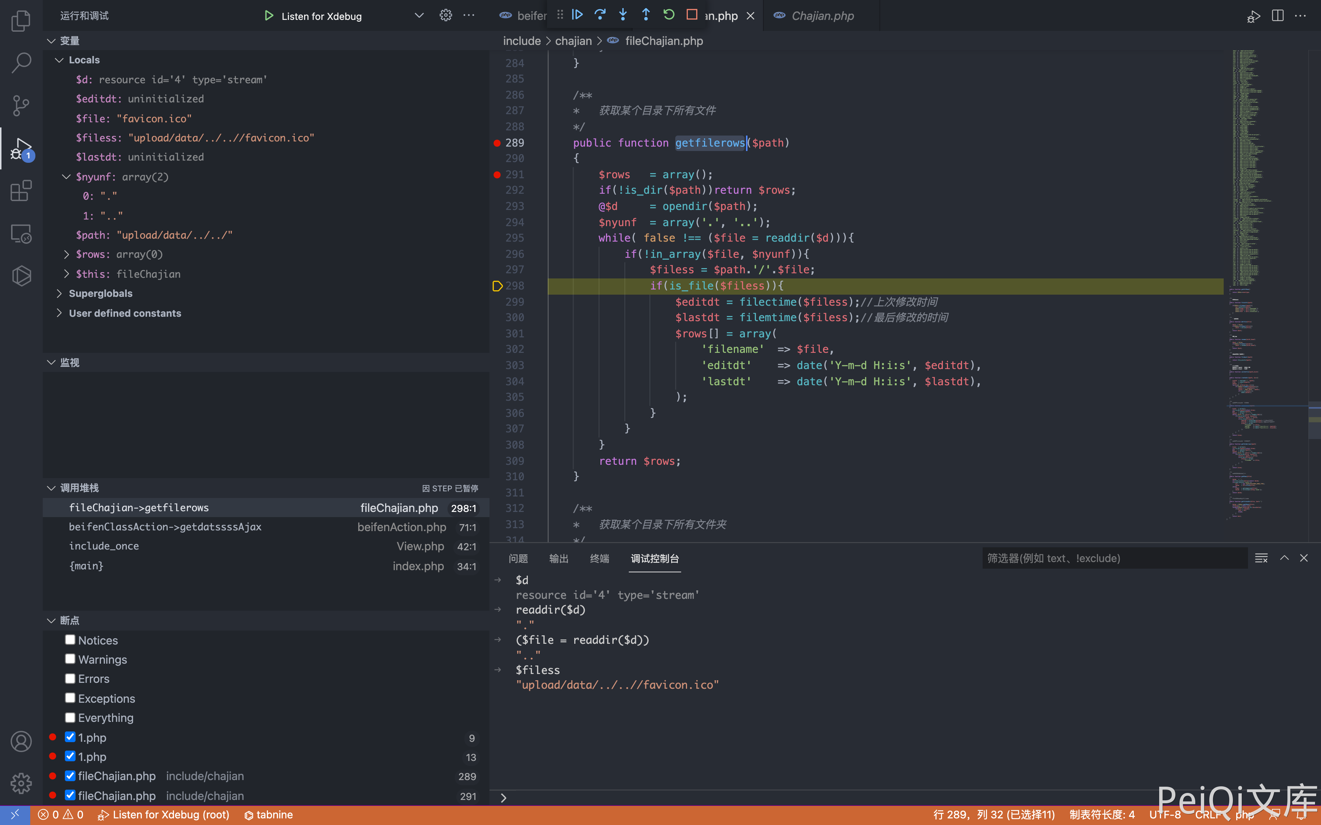The image size is (1321, 825).
Task: Open the Extensions view in the activity bar
Action: (21, 191)
